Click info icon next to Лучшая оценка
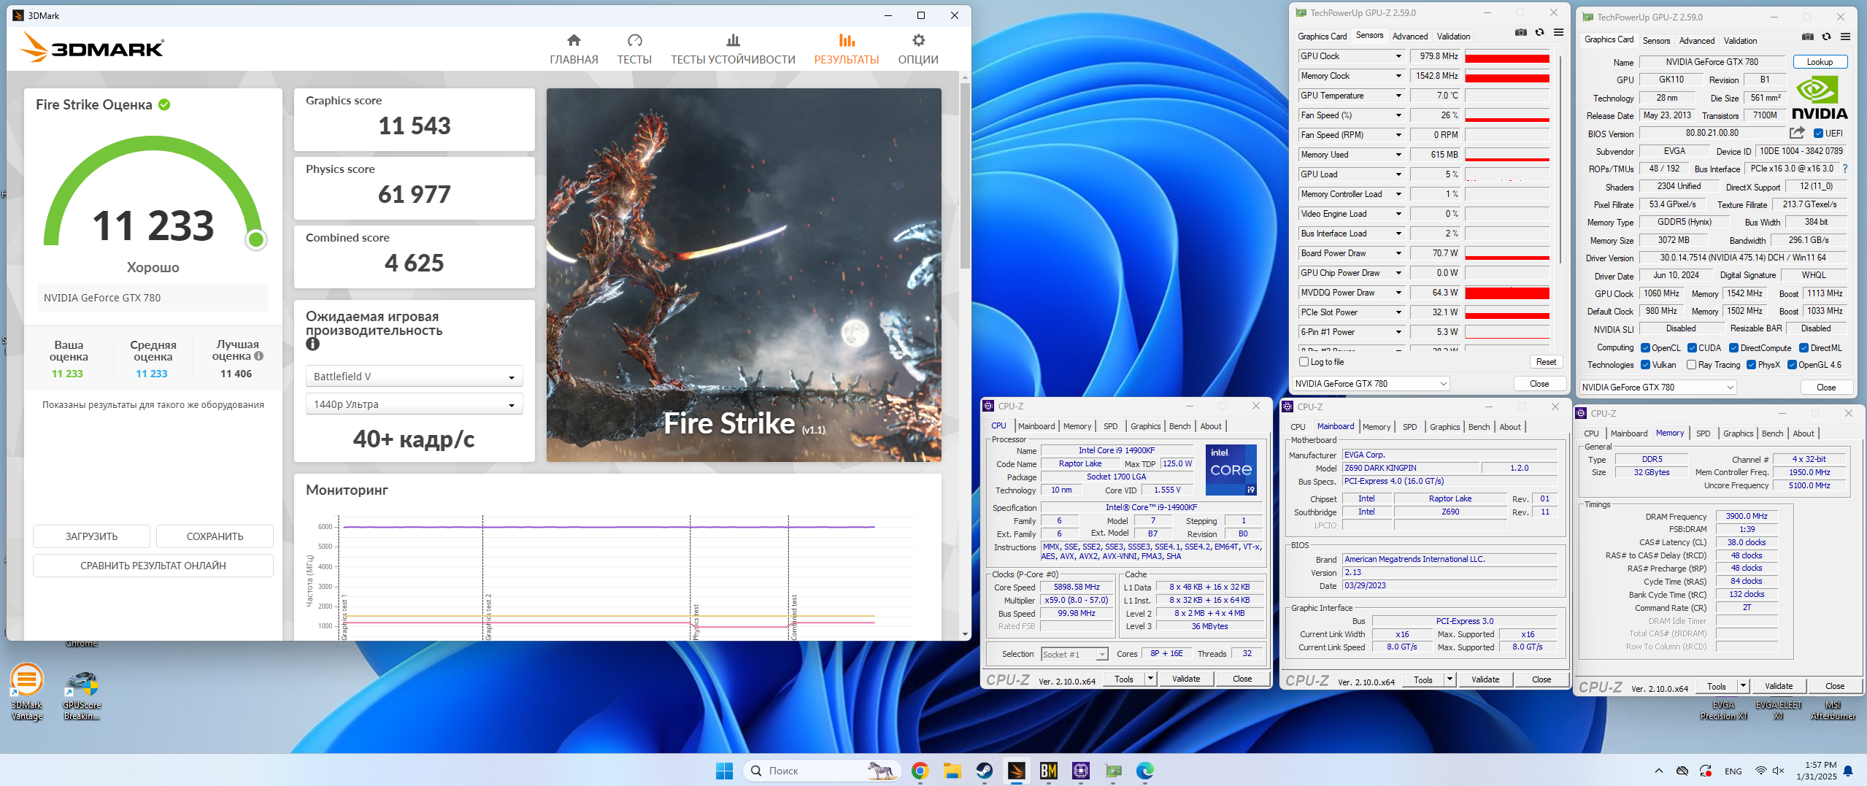The height and width of the screenshot is (786, 1867). [x=258, y=356]
